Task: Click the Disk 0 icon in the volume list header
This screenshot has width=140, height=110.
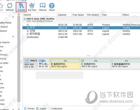Action: (x=25, y=19)
